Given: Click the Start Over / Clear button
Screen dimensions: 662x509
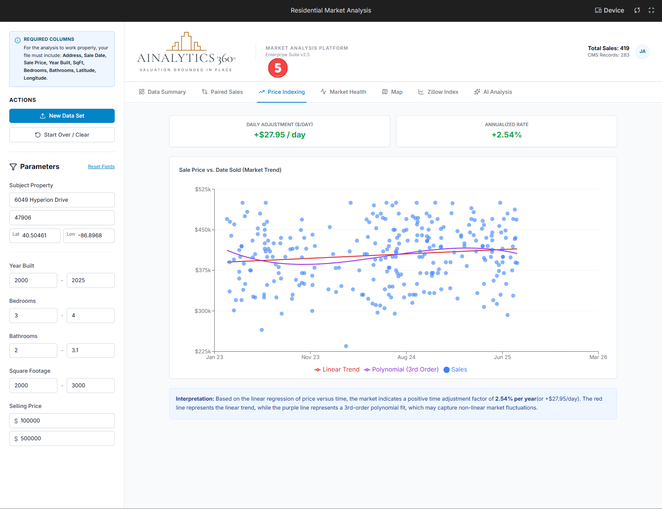Looking at the screenshot, I should [x=62, y=135].
